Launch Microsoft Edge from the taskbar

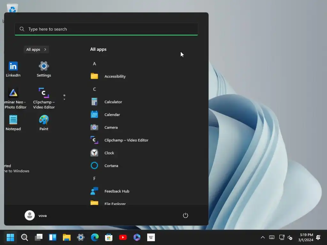pos(95,237)
